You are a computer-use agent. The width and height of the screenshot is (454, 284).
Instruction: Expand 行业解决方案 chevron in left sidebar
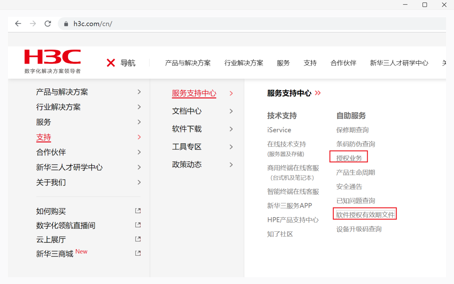tap(139, 107)
